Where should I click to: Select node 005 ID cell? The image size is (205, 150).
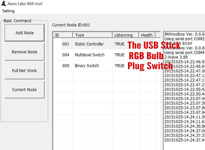tap(66, 66)
